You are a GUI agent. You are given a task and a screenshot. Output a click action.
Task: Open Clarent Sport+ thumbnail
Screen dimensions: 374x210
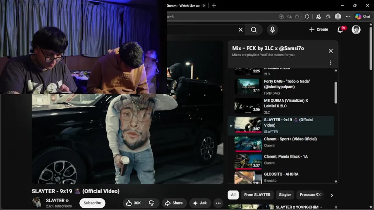click(248, 144)
